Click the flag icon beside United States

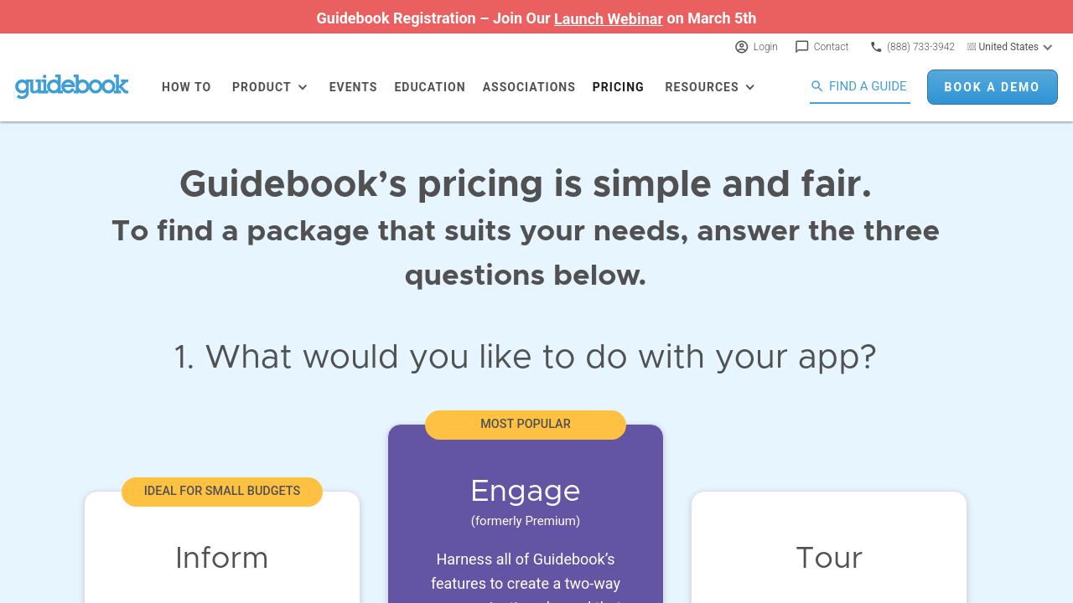pyautogui.click(x=972, y=47)
